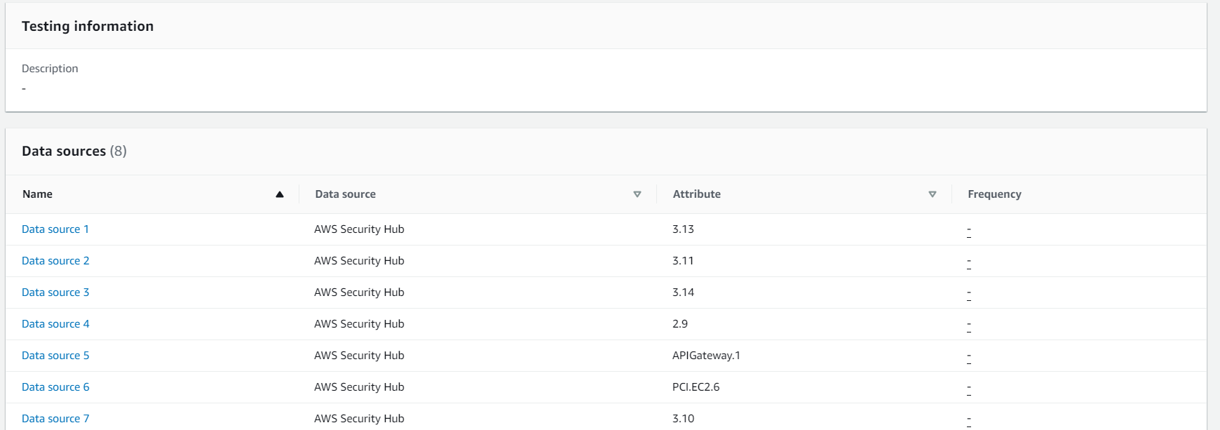Open Data source 4 link
The width and height of the screenshot is (1220, 430).
click(x=55, y=324)
